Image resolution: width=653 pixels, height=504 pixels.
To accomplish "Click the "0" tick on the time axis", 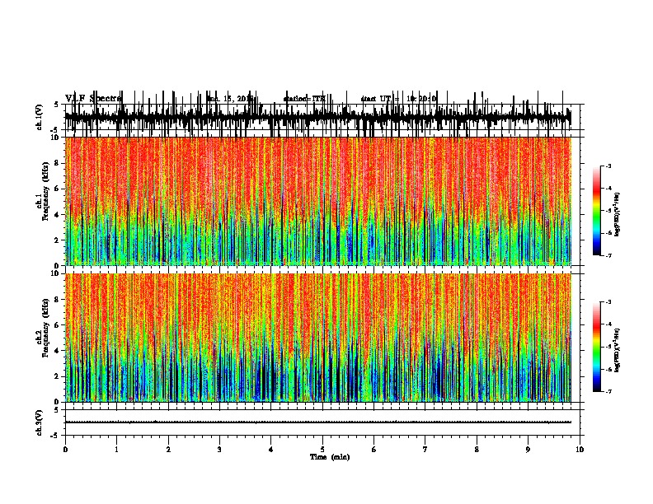I will [x=65, y=449].
